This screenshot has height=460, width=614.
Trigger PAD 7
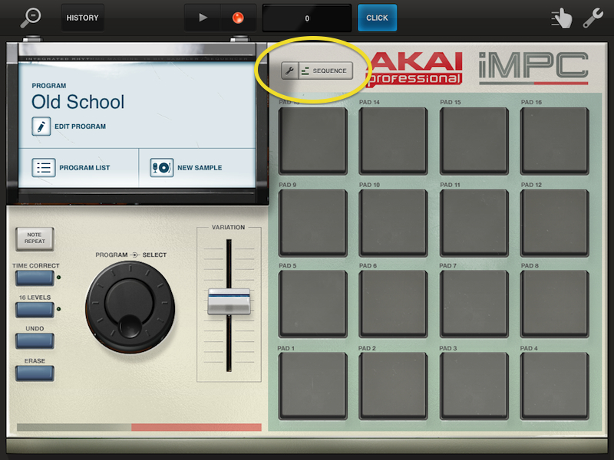pyautogui.click(x=474, y=304)
